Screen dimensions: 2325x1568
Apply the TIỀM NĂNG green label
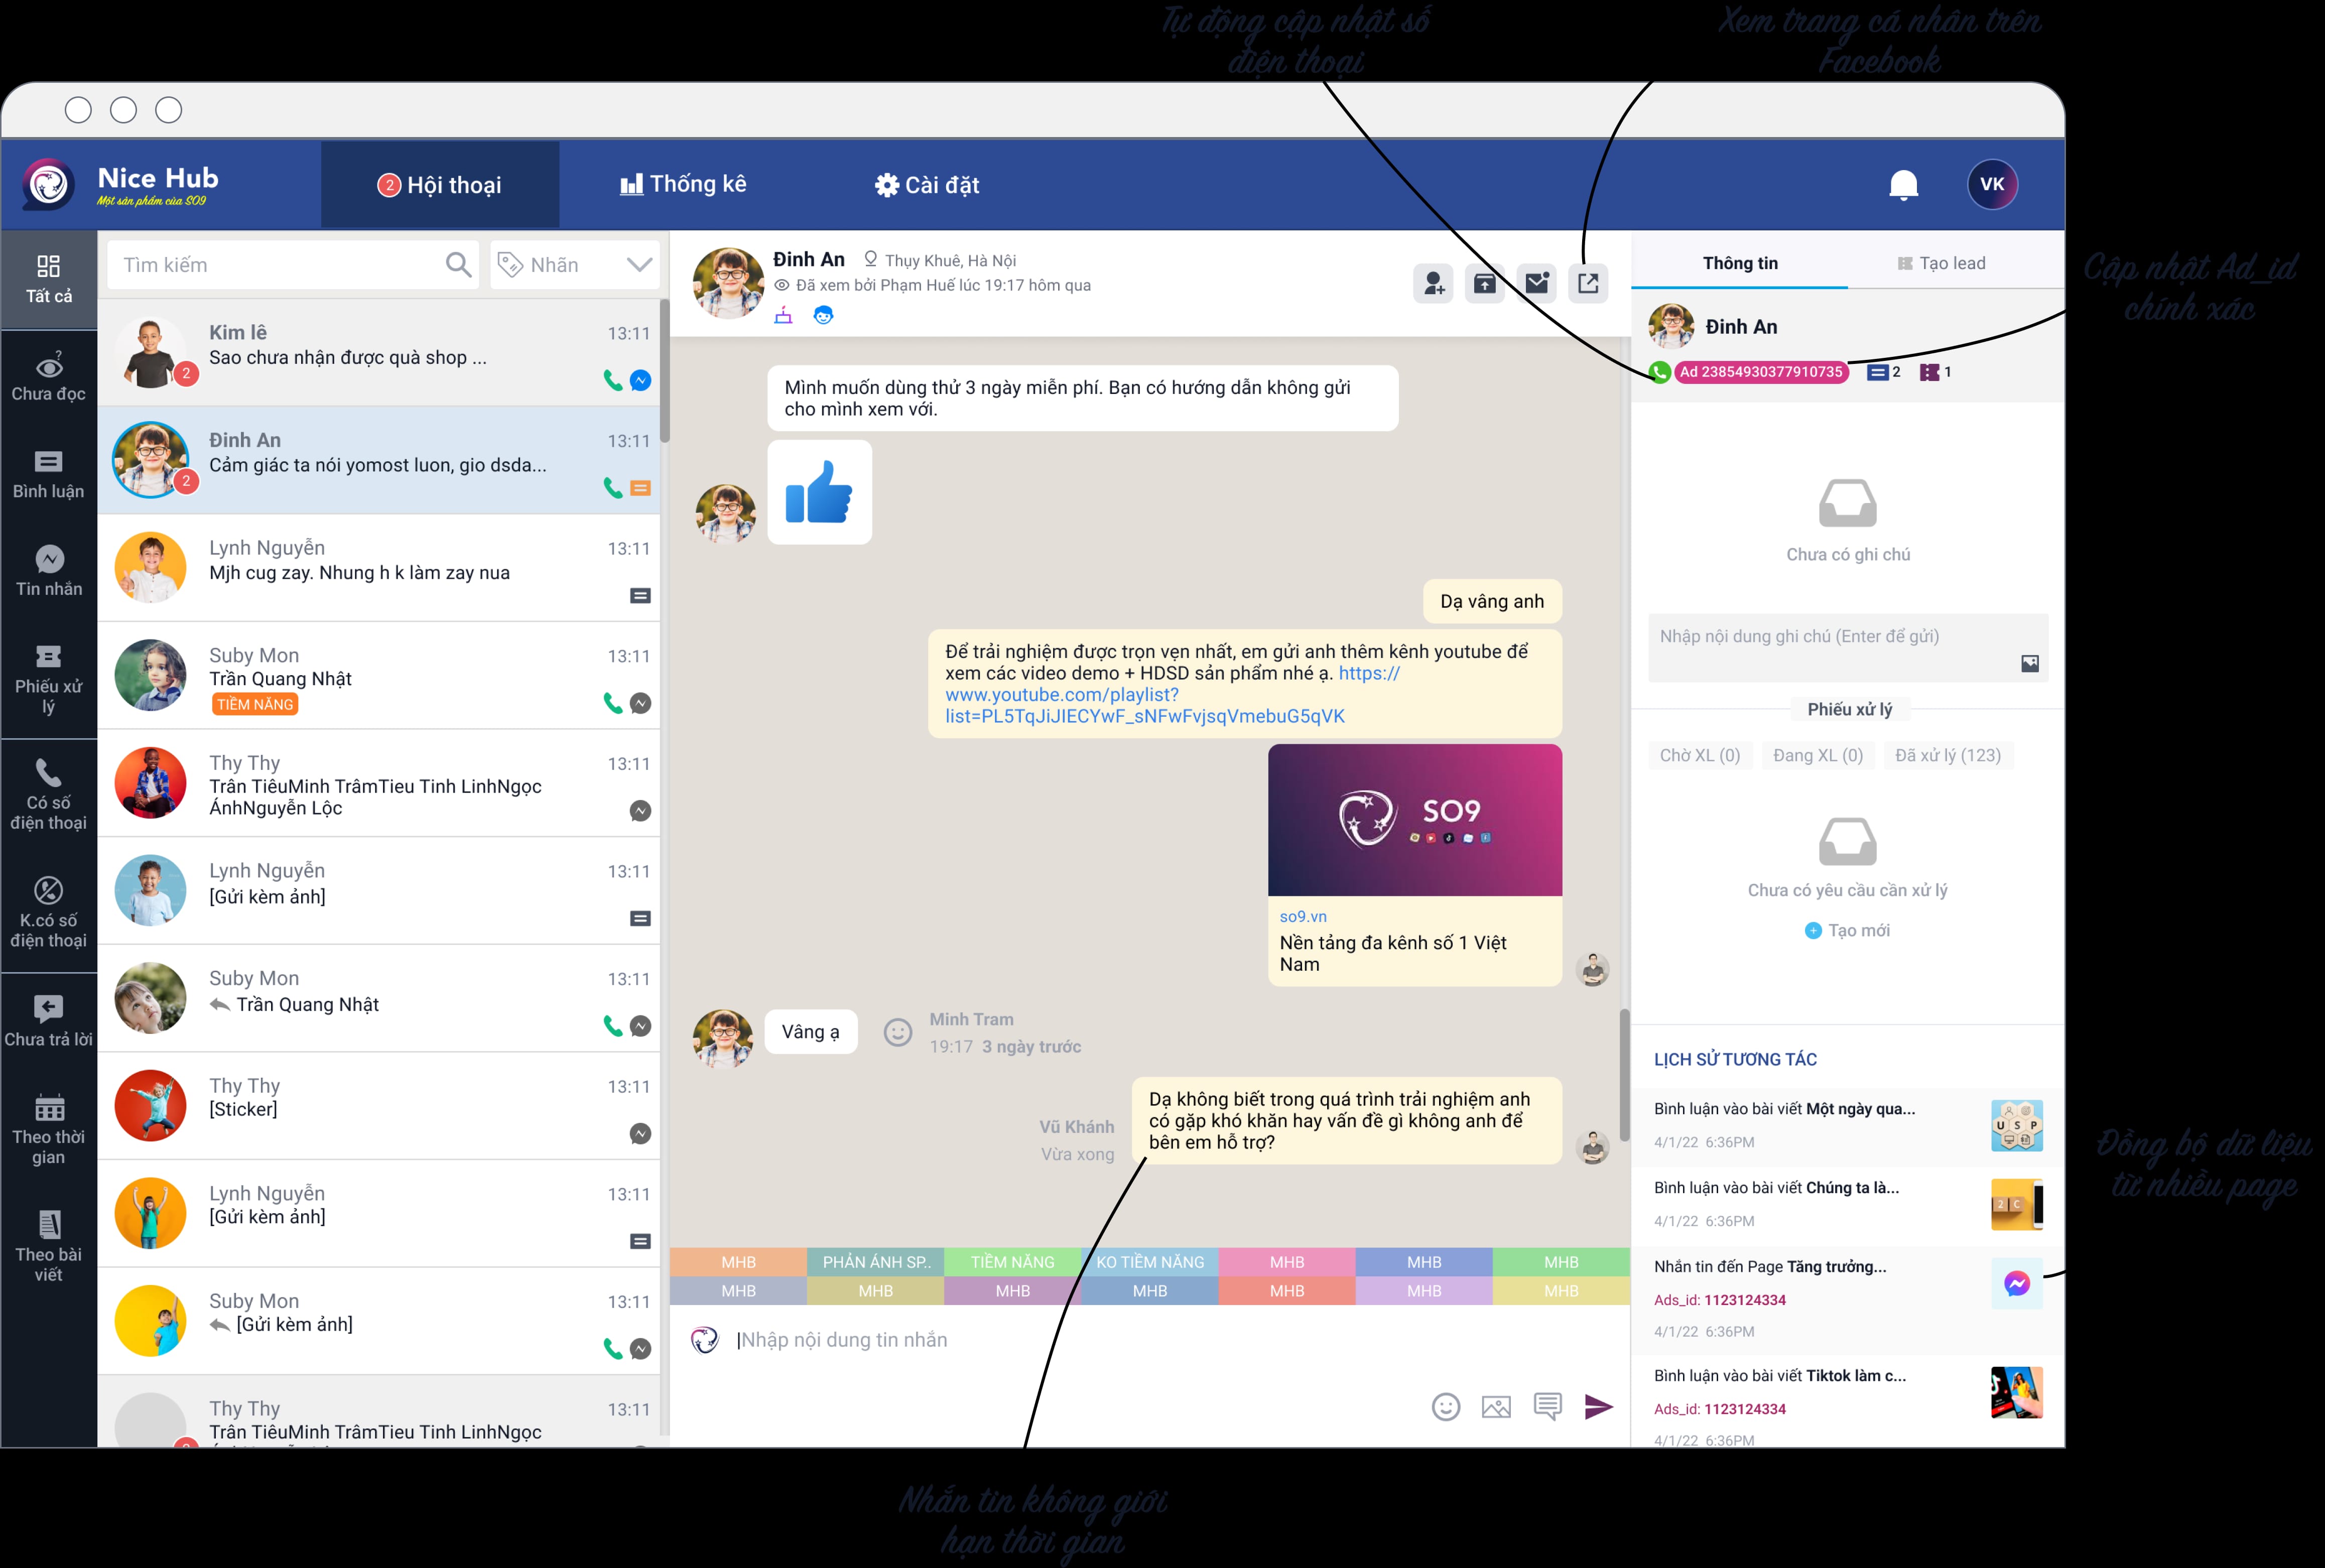1013,1262
